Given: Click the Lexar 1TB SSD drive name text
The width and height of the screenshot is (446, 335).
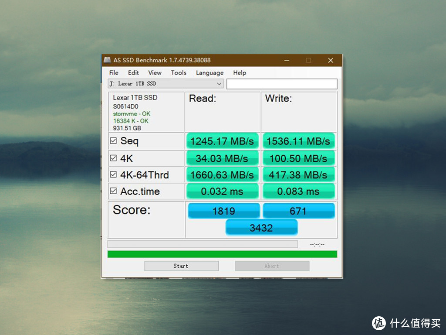Looking at the screenshot, I should click(135, 98).
